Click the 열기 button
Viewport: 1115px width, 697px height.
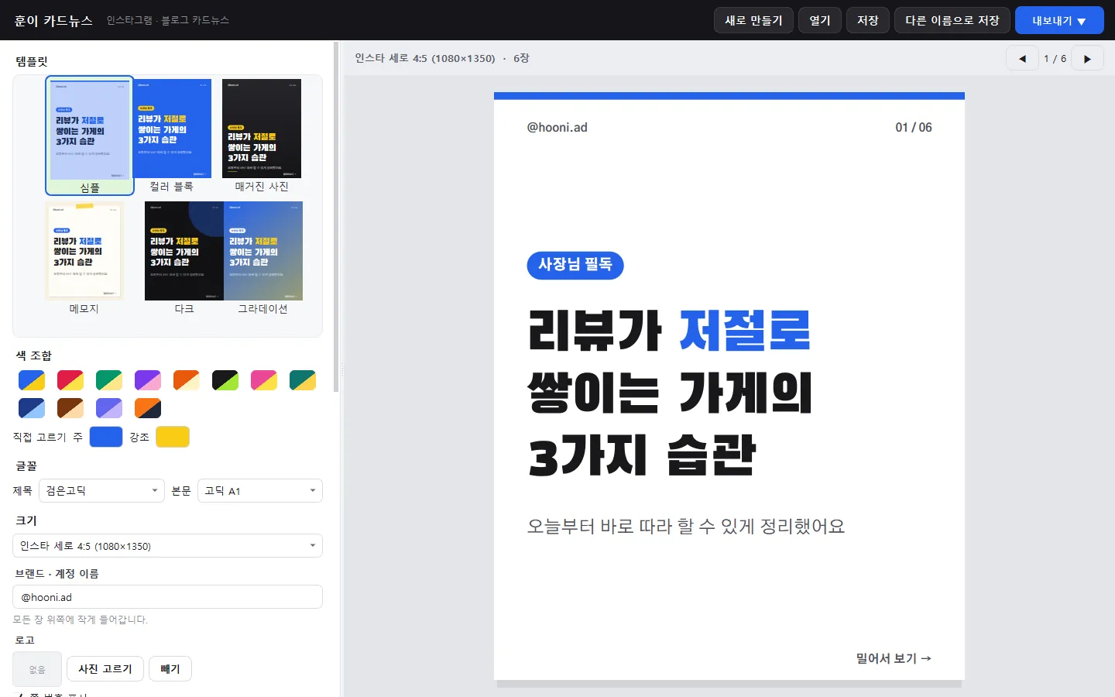(820, 20)
